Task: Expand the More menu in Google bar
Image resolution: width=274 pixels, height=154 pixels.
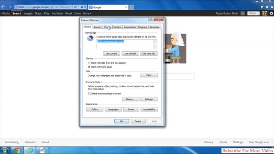Action: (87, 13)
